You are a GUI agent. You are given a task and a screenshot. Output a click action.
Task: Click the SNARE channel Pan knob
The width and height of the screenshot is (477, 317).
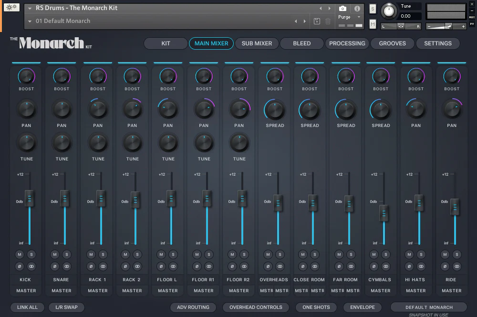(62, 109)
